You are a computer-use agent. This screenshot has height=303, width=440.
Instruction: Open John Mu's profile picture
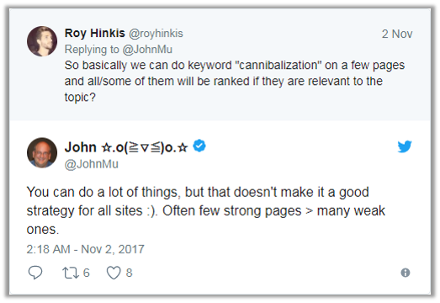42,153
